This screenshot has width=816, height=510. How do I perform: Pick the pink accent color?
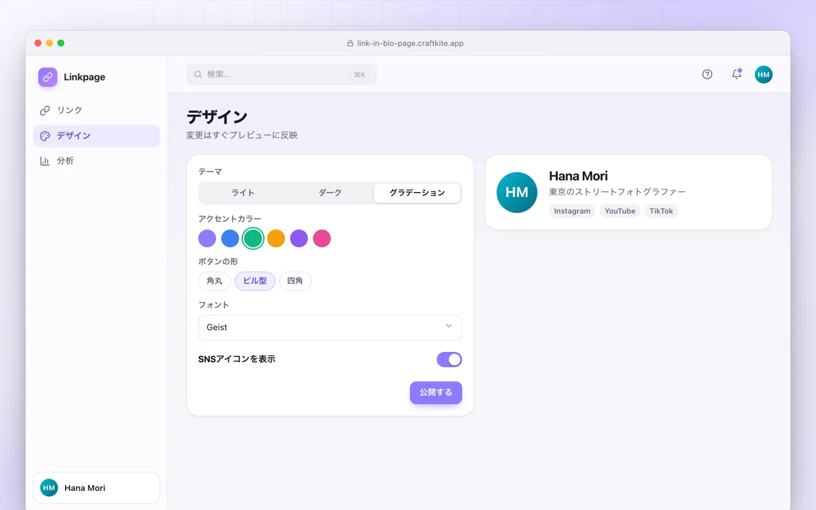pyautogui.click(x=322, y=238)
